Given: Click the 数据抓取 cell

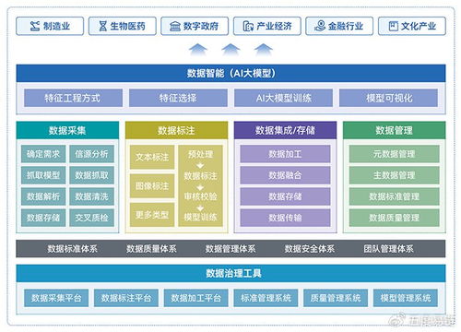Looking at the screenshot, I should 91,175.
